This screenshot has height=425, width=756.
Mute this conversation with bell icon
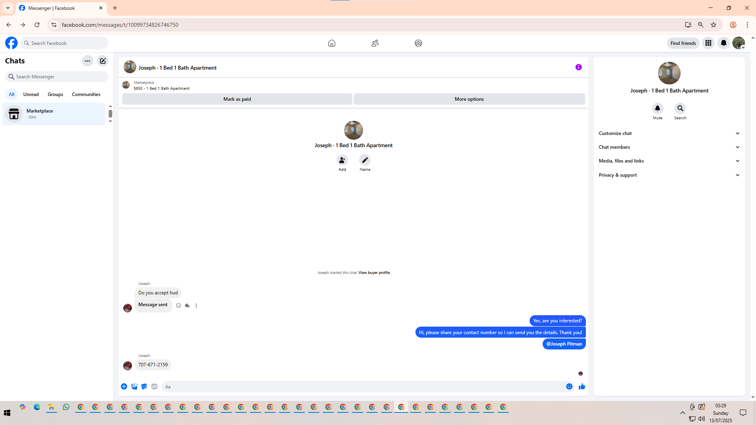coord(657,108)
